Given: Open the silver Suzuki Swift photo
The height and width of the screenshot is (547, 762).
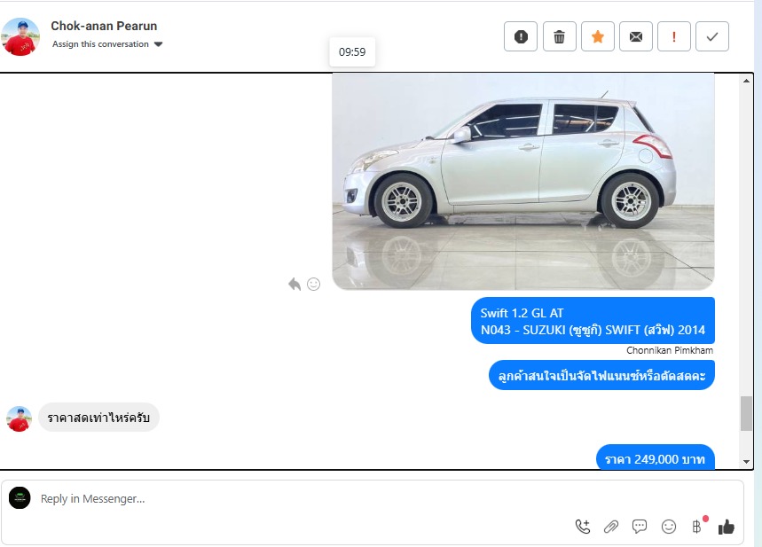Looking at the screenshot, I should pos(523,181).
